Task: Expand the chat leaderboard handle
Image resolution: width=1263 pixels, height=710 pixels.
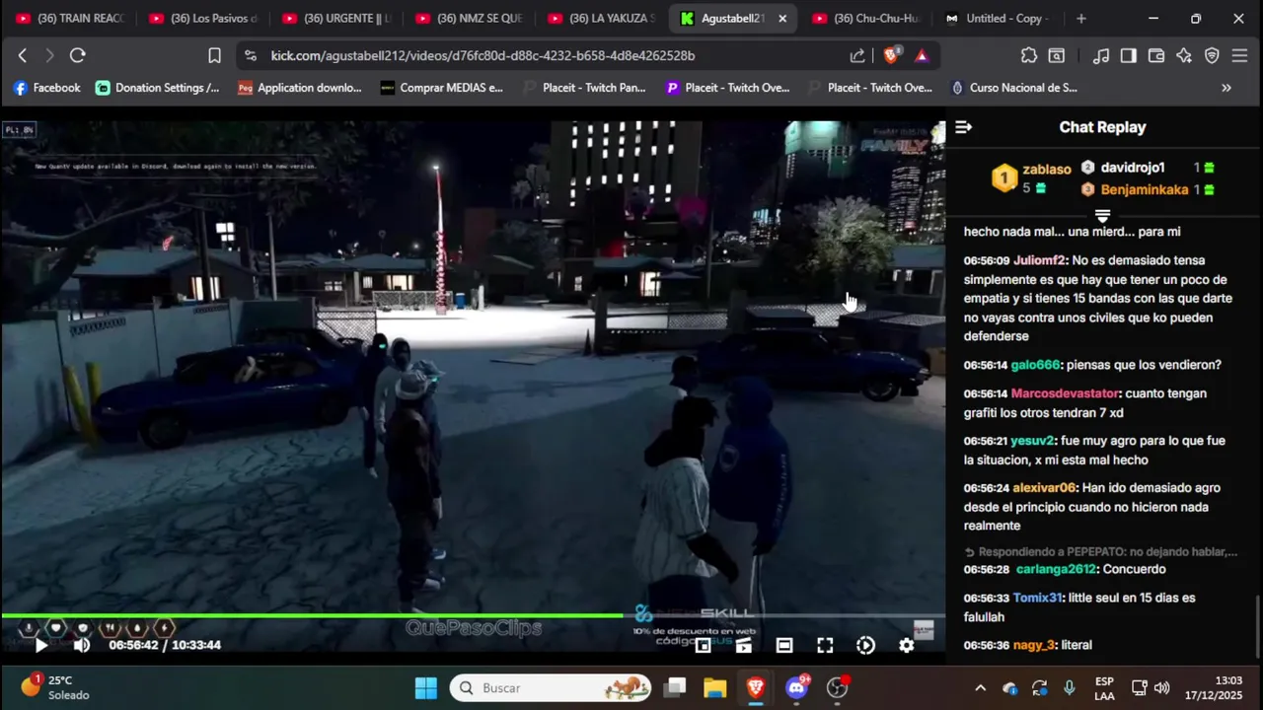Action: (x=1103, y=215)
